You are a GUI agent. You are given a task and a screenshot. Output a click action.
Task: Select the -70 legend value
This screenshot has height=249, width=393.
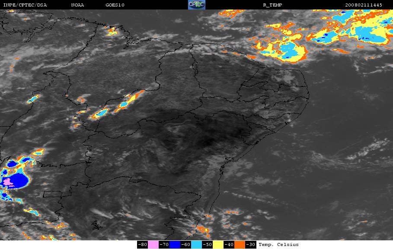(x=164, y=245)
